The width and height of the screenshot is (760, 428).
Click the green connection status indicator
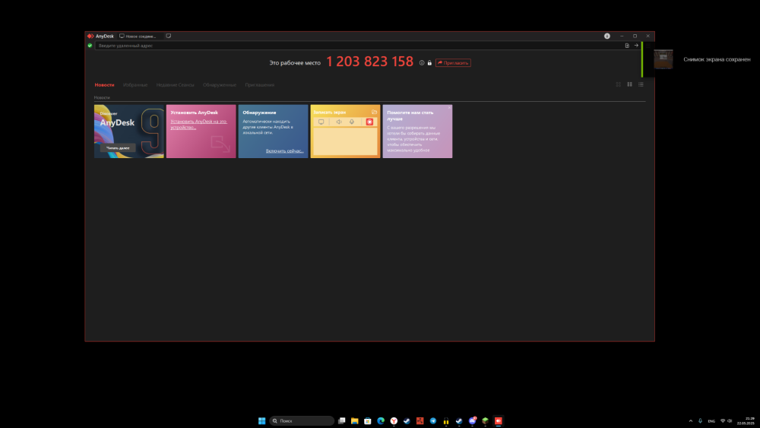(x=90, y=46)
